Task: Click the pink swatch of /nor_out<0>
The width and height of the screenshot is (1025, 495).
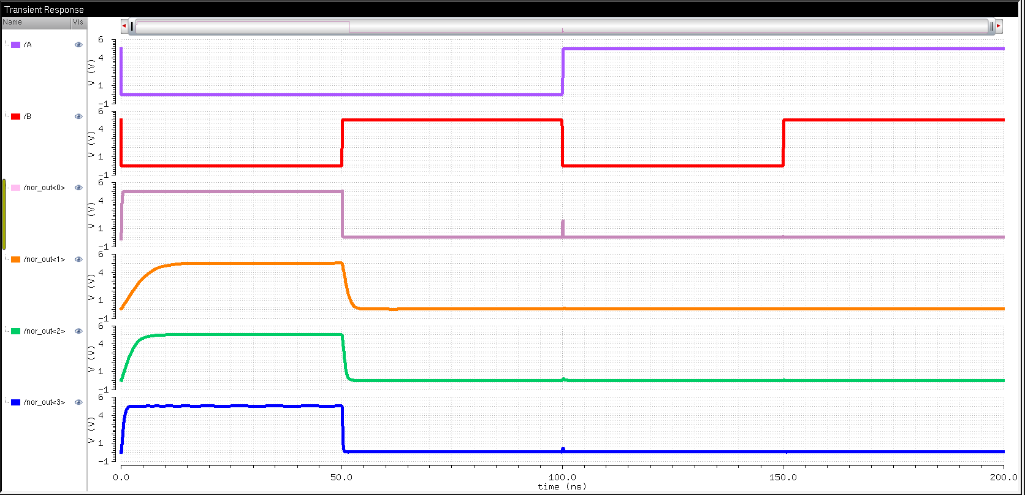Action: pyautogui.click(x=16, y=188)
